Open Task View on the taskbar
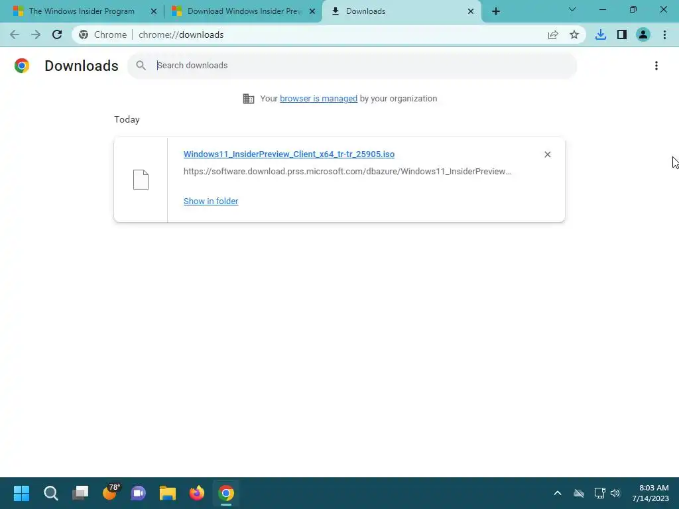679x509 pixels. [x=80, y=493]
